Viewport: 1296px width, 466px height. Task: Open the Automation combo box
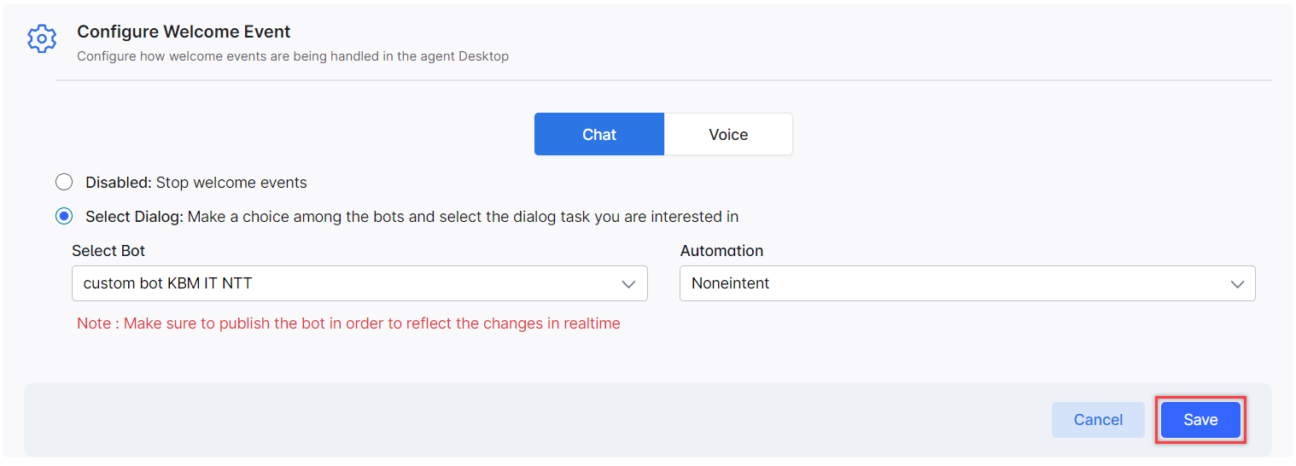click(x=967, y=283)
